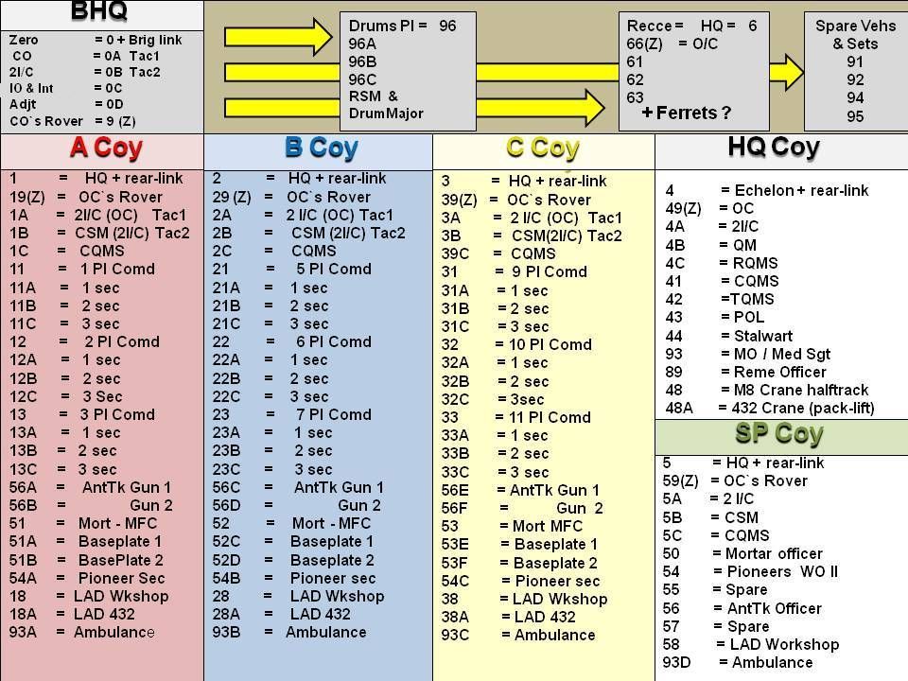This screenshot has height=681, width=908.
Task: Click the '+ Ferrets ?' text
Action: tap(687, 113)
